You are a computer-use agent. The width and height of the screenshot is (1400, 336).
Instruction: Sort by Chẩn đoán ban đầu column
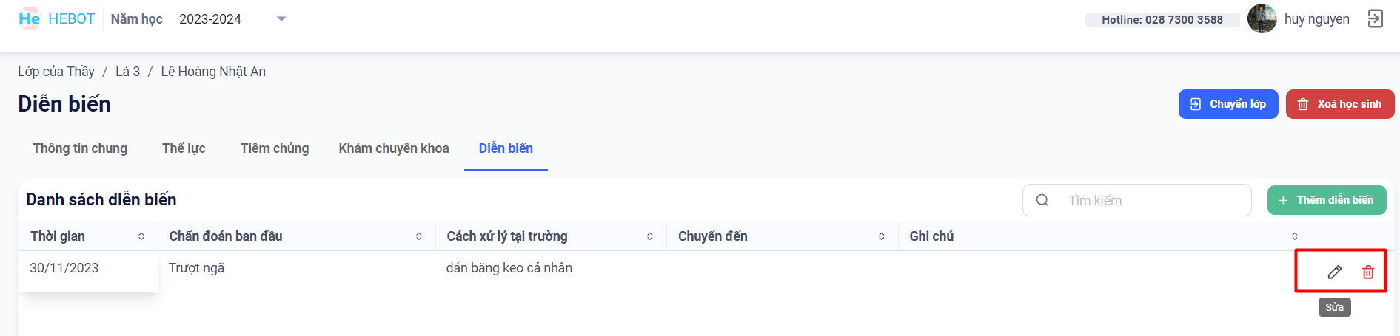[x=419, y=236]
